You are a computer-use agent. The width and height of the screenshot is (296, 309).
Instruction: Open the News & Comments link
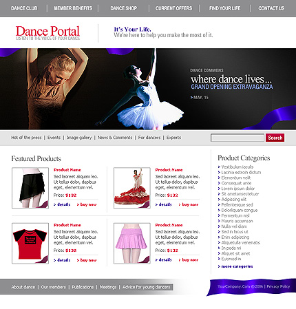[115, 138]
